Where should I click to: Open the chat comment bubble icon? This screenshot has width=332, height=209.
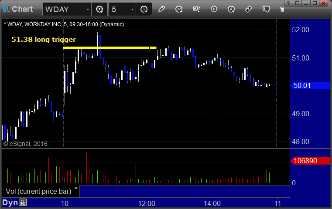(266, 9)
